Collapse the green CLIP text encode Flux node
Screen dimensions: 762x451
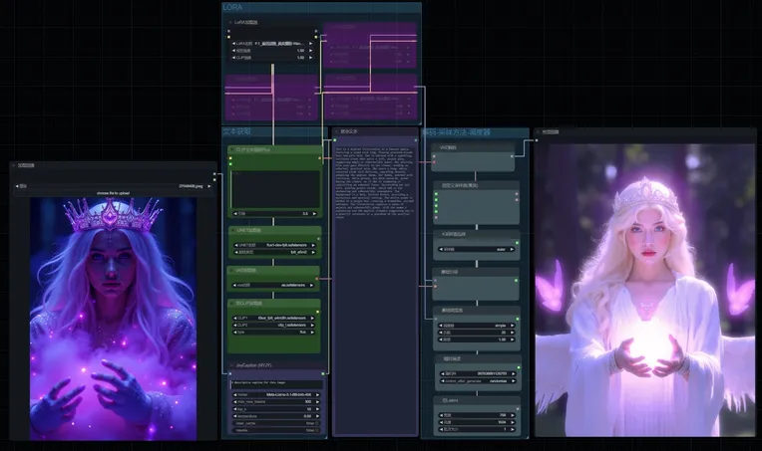pos(230,150)
